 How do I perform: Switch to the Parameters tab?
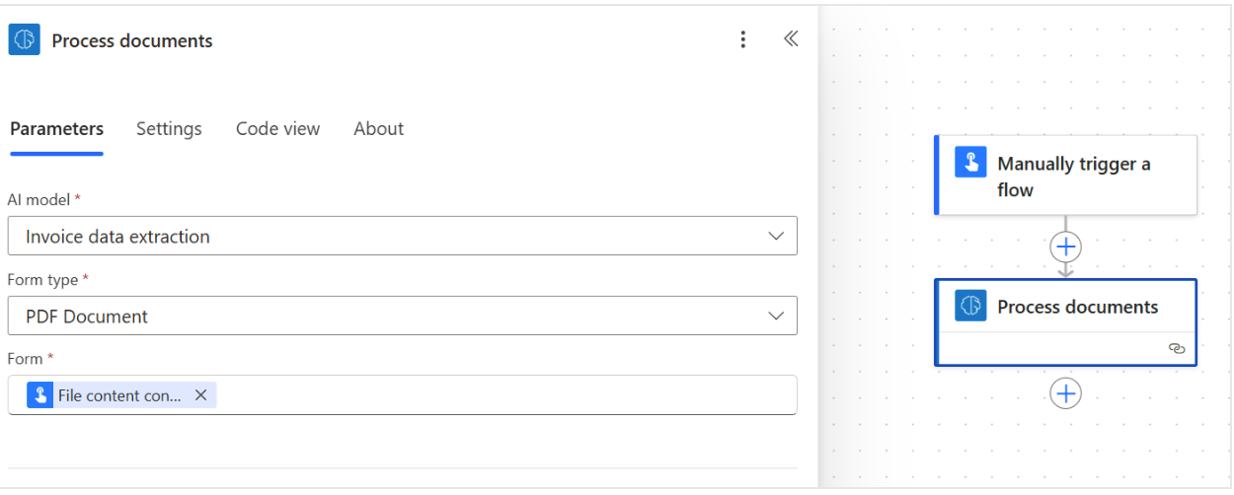pos(56,129)
